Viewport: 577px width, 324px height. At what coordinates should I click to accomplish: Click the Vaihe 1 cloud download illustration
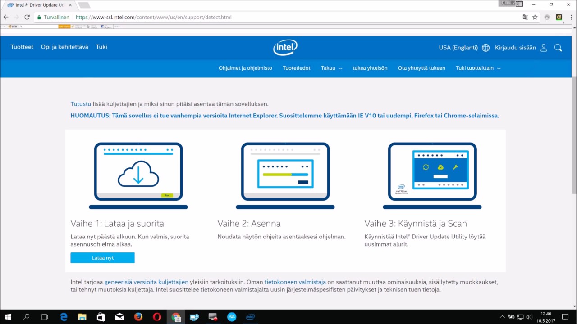pos(138,175)
